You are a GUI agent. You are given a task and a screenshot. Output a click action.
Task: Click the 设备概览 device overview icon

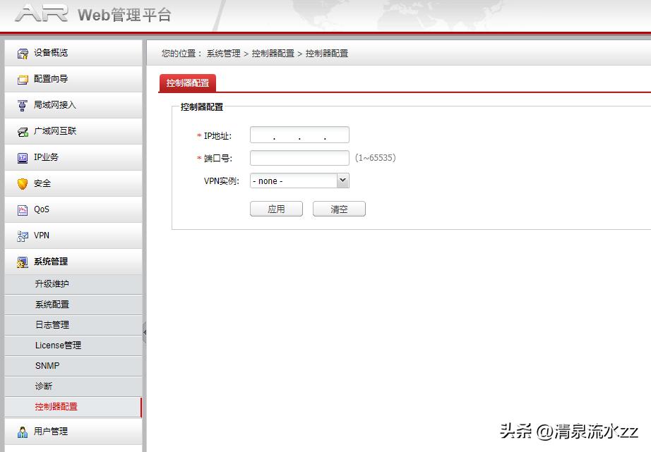pos(23,52)
